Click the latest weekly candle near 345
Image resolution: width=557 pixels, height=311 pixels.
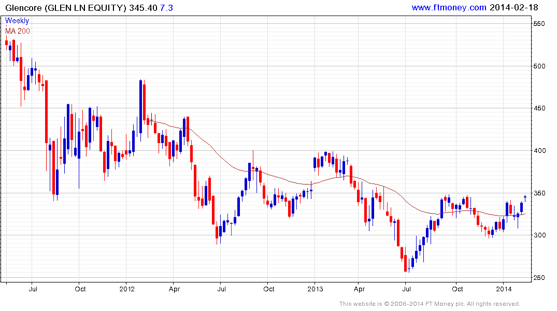point(525,198)
